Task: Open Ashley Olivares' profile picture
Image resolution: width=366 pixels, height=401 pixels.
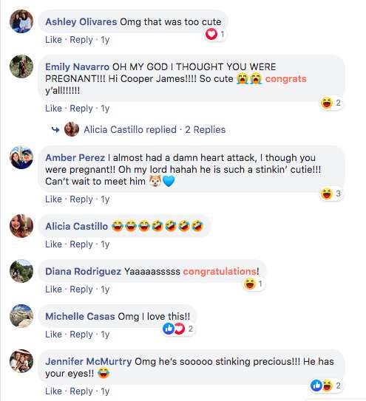Action: tap(21, 21)
